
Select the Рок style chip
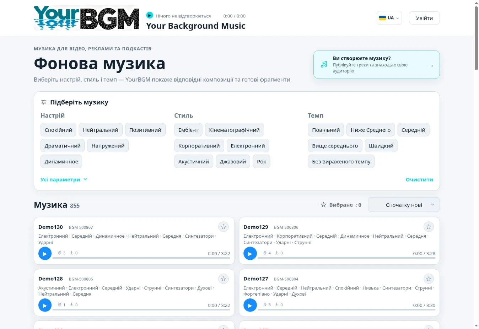pyautogui.click(x=262, y=162)
